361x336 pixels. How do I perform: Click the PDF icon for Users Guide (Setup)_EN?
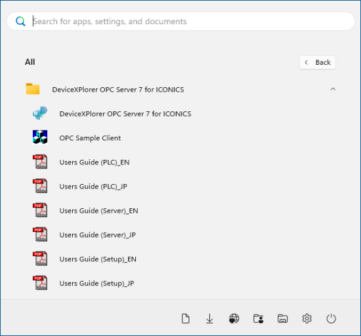40,259
